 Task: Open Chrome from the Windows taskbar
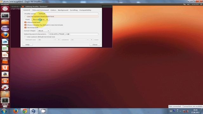[25, 111]
